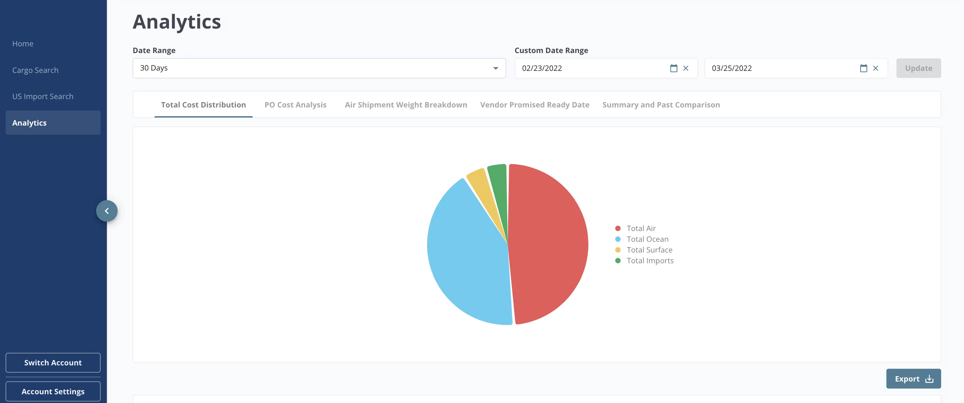Click the Date Range label
The height and width of the screenshot is (403, 964).
(154, 50)
